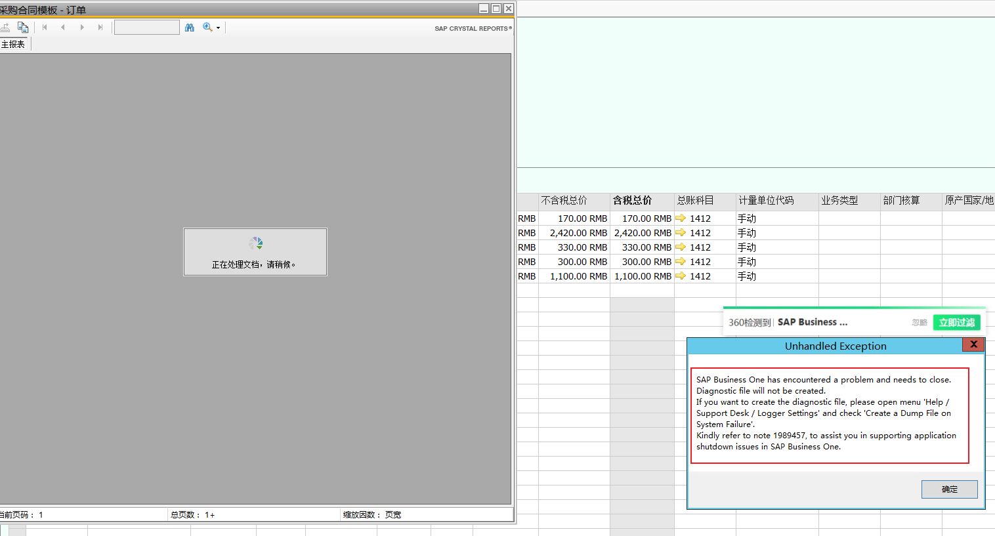This screenshot has height=536, width=995.
Task: Click the print report icon in Crystal Reports toolbar
Action: pyautogui.click(x=5, y=28)
